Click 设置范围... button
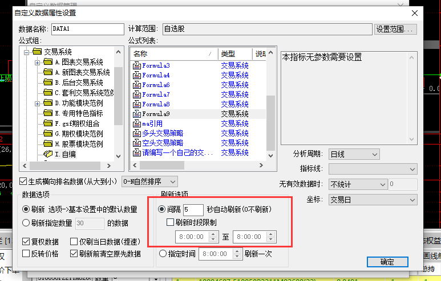441x281 pixels. point(395,29)
